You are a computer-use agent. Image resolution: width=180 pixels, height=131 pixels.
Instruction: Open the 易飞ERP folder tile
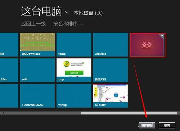(x=111, y=96)
